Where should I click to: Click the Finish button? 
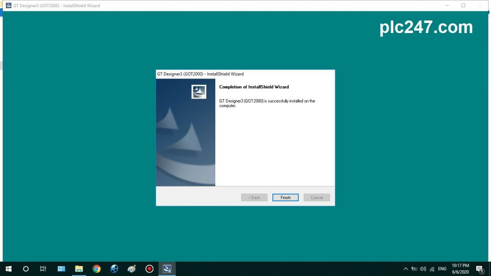click(285, 197)
